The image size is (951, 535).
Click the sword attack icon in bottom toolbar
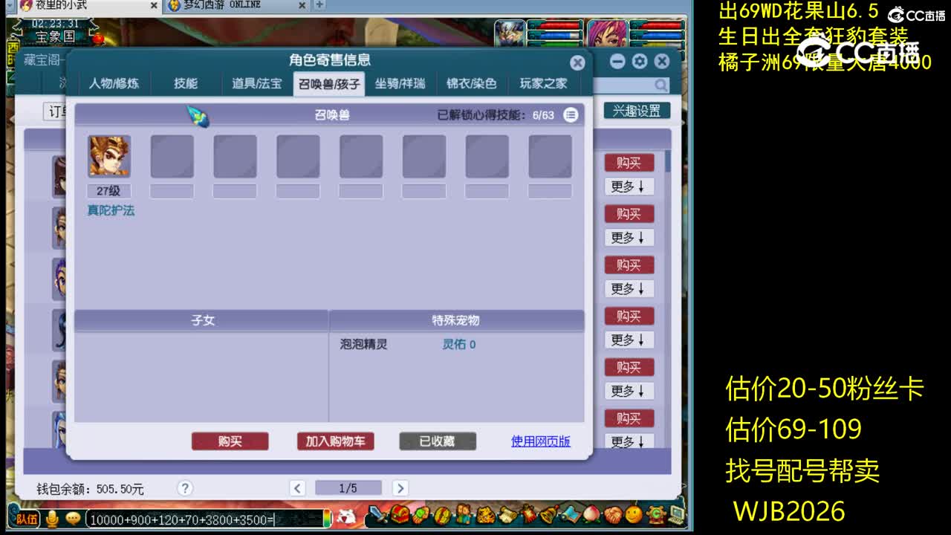click(x=378, y=514)
